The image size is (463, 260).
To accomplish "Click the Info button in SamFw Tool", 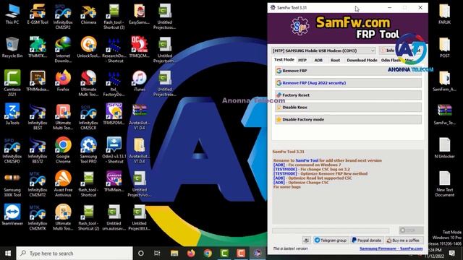I will coord(388,51).
